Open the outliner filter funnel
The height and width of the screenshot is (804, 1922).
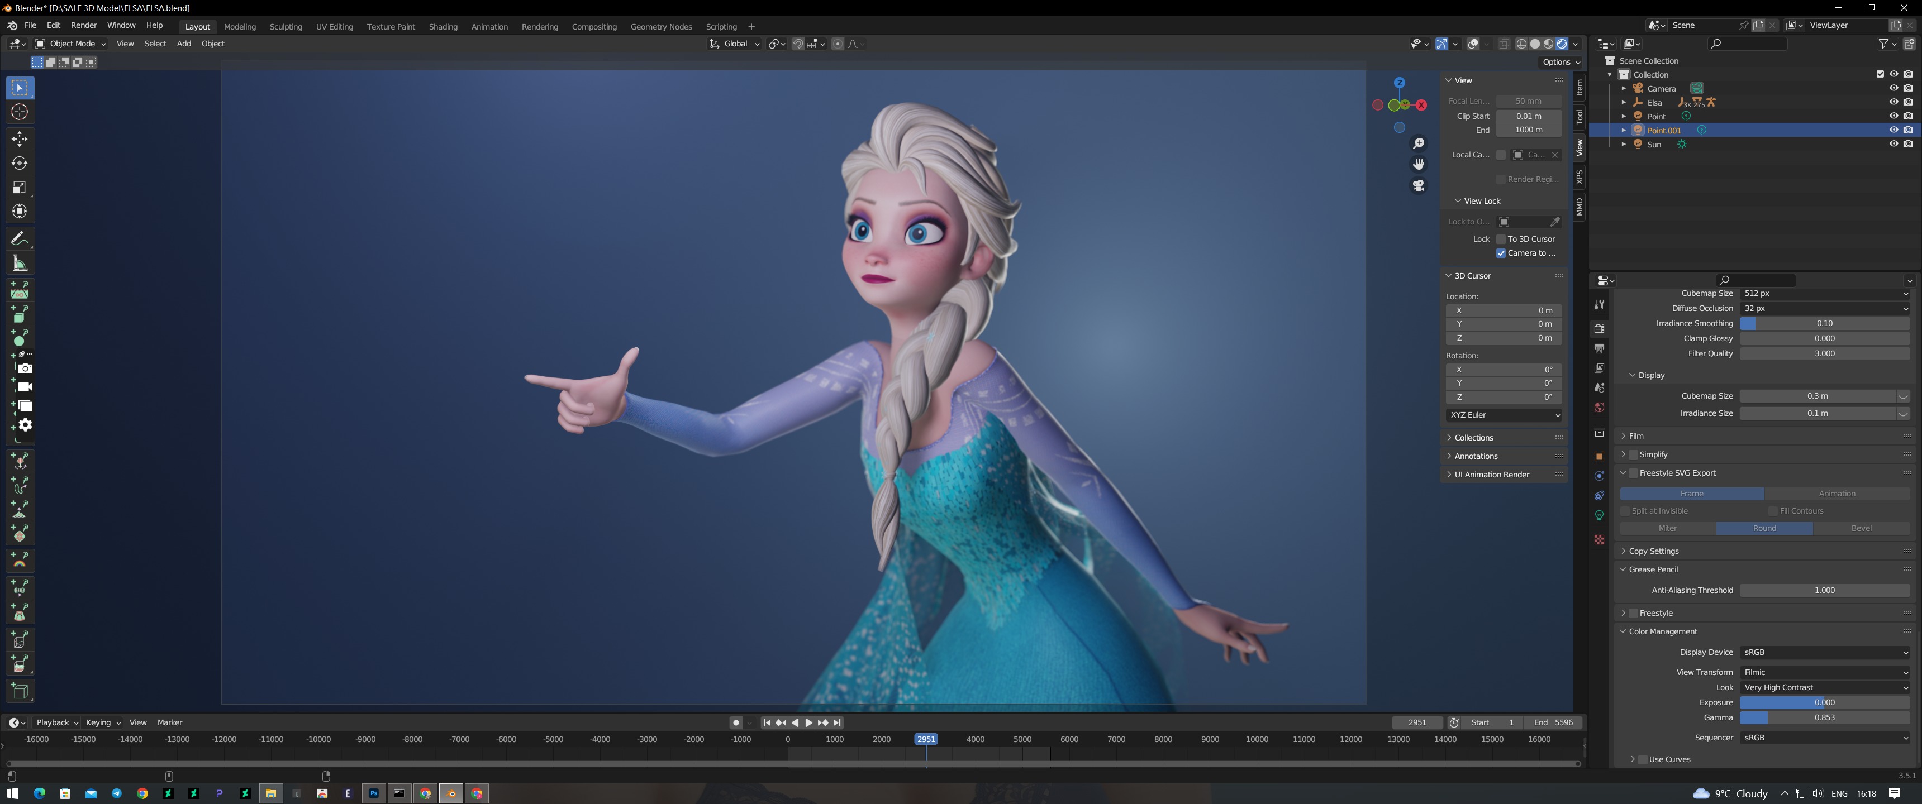(1883, 44)
